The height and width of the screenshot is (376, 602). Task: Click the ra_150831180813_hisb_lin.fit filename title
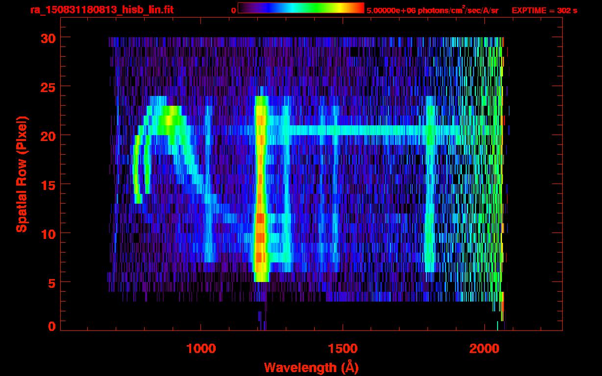click(101, 10)
